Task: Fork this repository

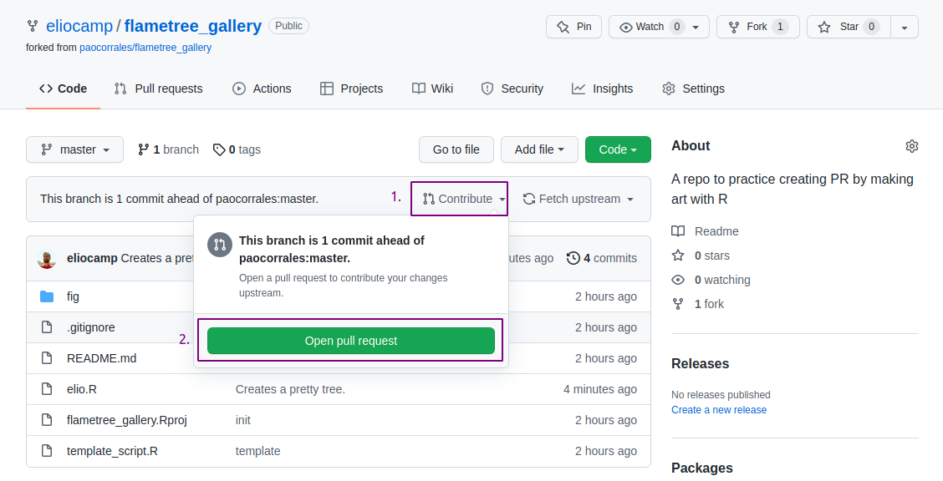Action: point(757,26)
